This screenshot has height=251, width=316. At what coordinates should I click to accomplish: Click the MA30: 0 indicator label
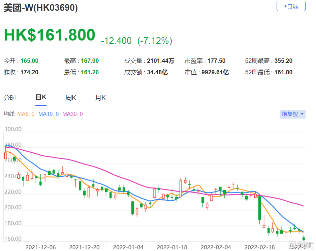click(72, 114)
